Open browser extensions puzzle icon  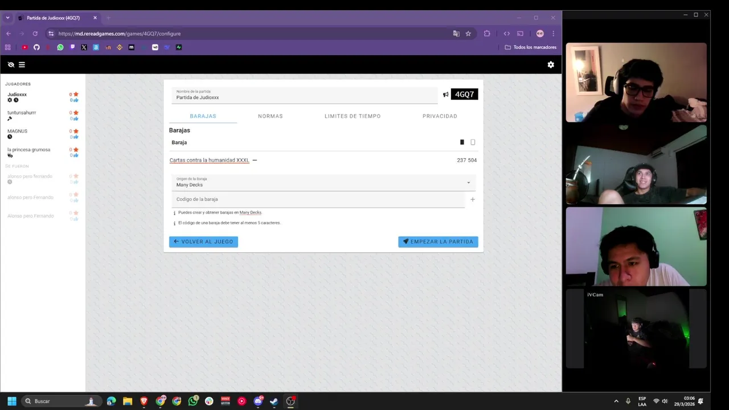point(487,34)
